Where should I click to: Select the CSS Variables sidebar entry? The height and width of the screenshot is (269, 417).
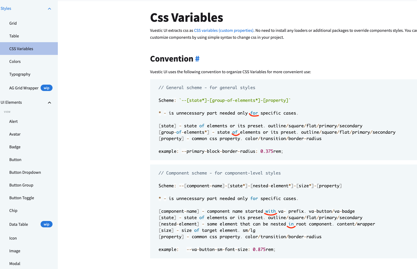21,49
